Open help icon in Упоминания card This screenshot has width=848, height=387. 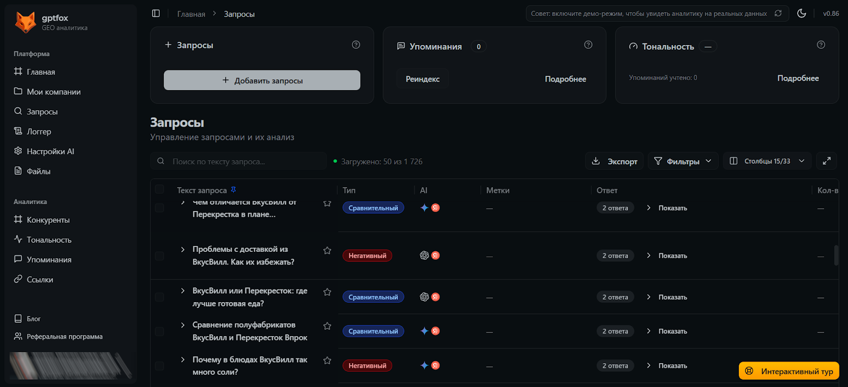click(588, 45)
